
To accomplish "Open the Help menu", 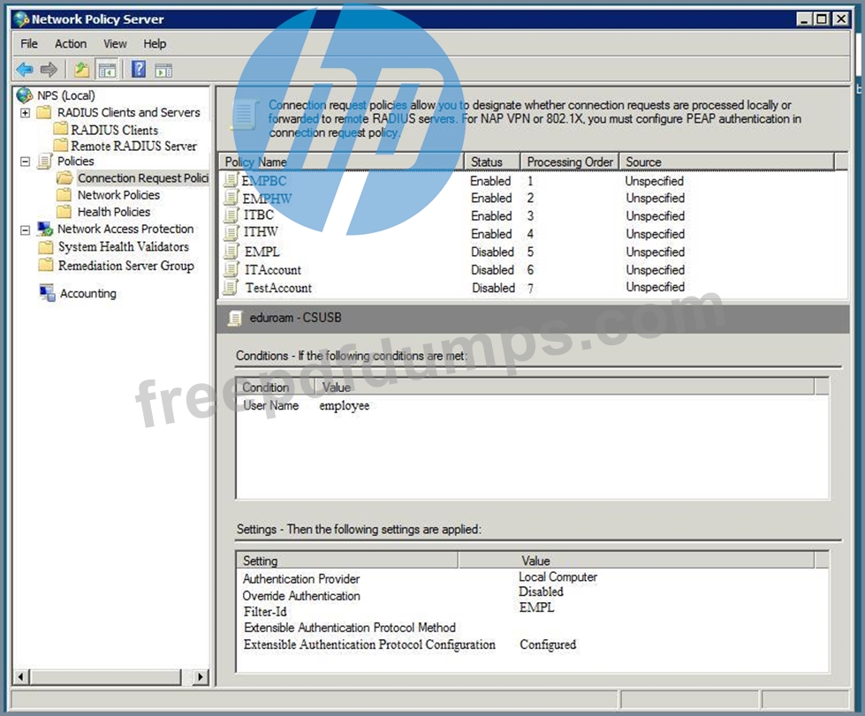I will pos(155,43).
